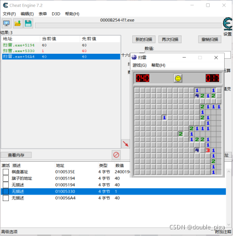Click the Minesweeper smiley face button

click(178, 78)
